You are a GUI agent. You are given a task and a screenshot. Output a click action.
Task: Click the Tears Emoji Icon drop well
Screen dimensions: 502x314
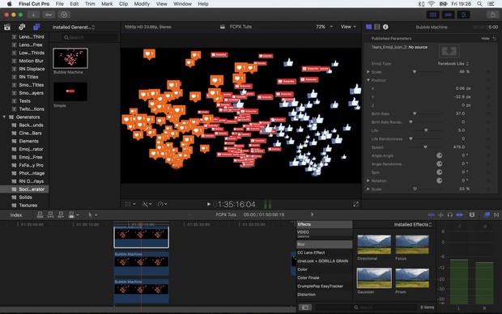click(x=449, y=50)
